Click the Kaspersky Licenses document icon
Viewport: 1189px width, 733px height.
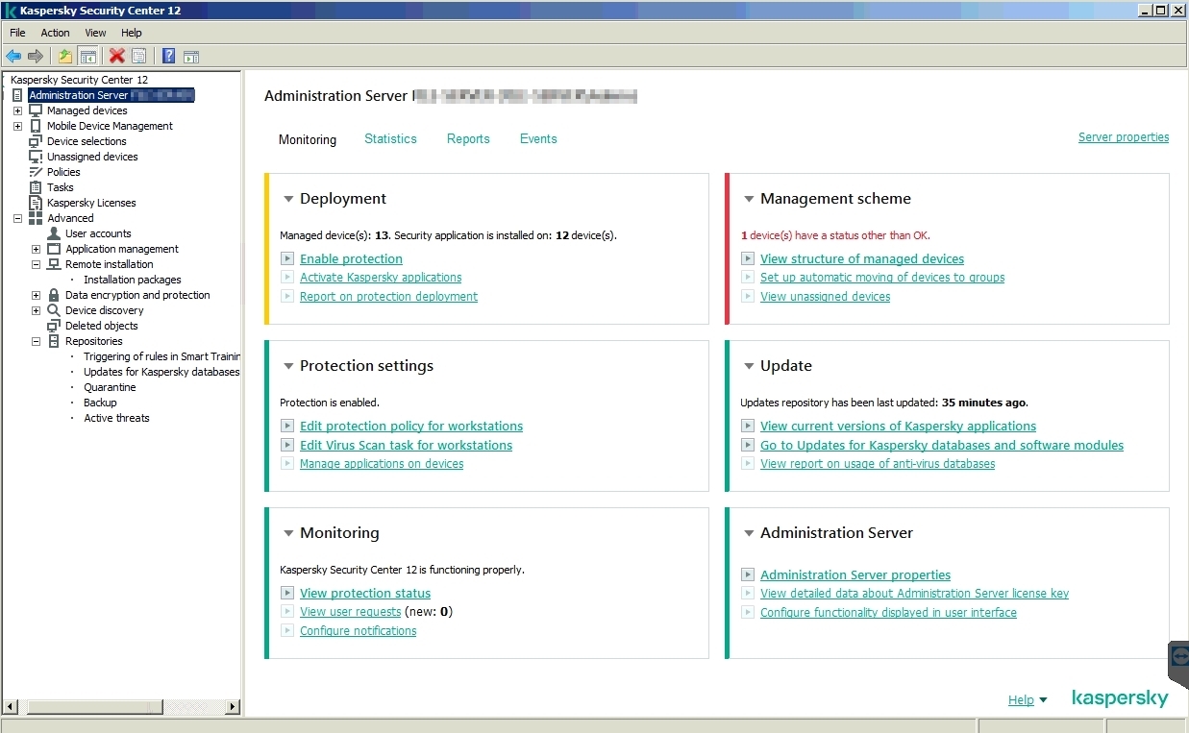pos(36,203)
